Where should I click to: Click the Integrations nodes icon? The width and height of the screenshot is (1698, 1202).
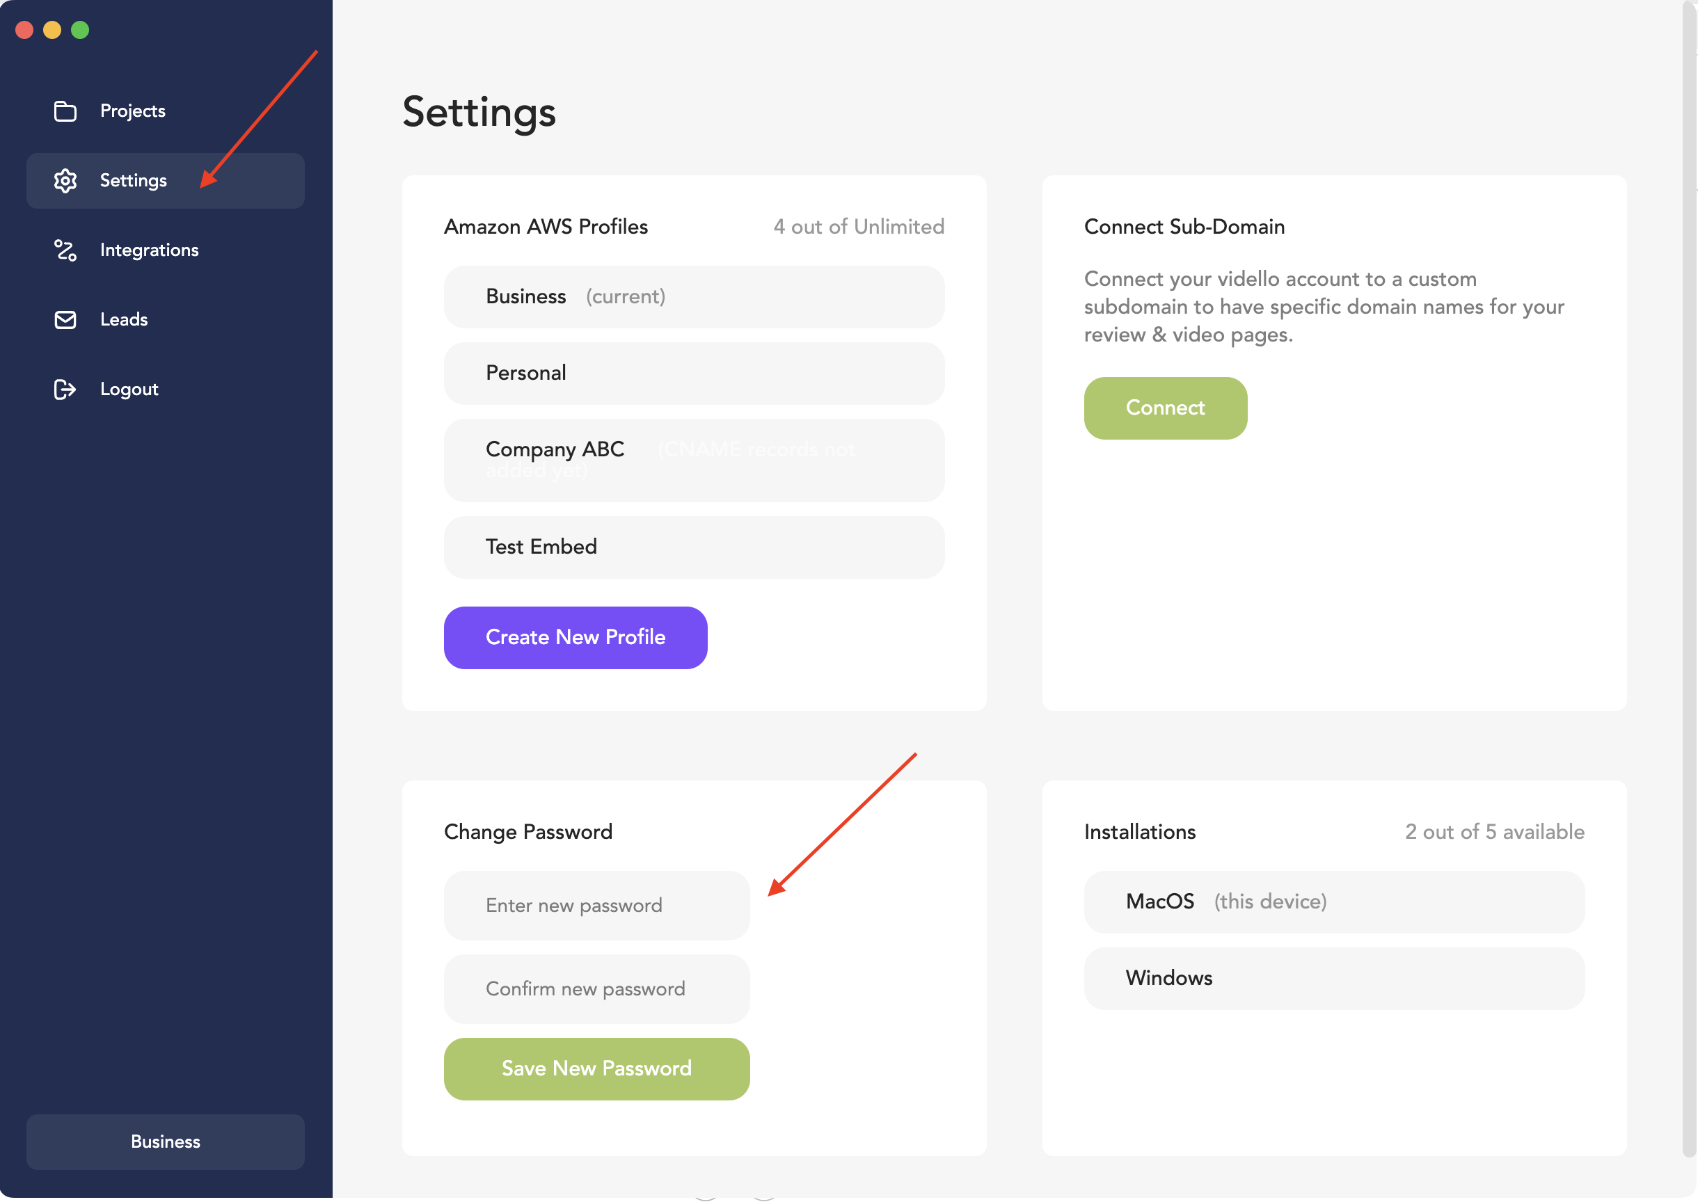[65, 250]
